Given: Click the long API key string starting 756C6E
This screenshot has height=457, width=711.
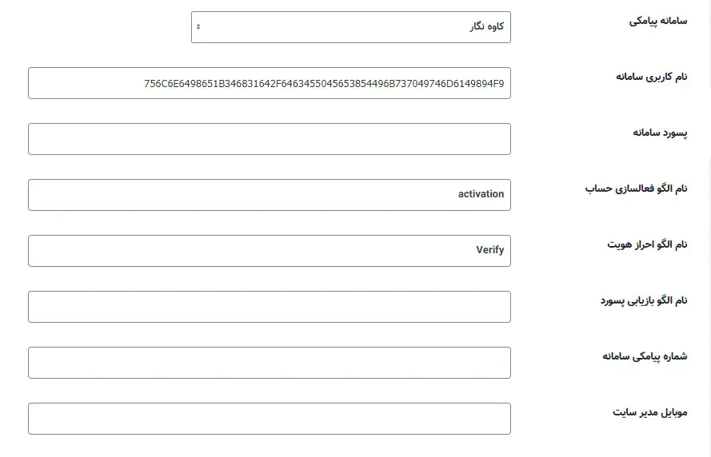Looking at the screenshot, I should [324, 83].
